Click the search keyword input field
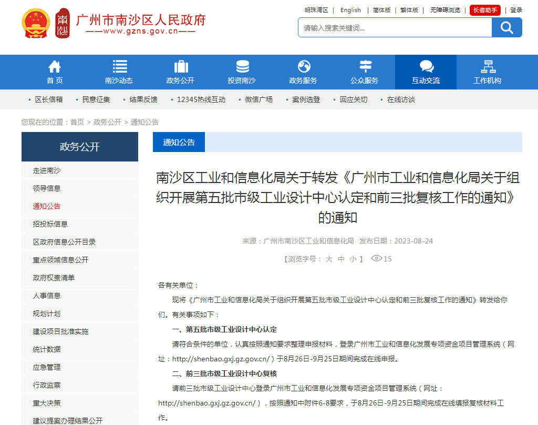538x425 pixels. (395, 28)
